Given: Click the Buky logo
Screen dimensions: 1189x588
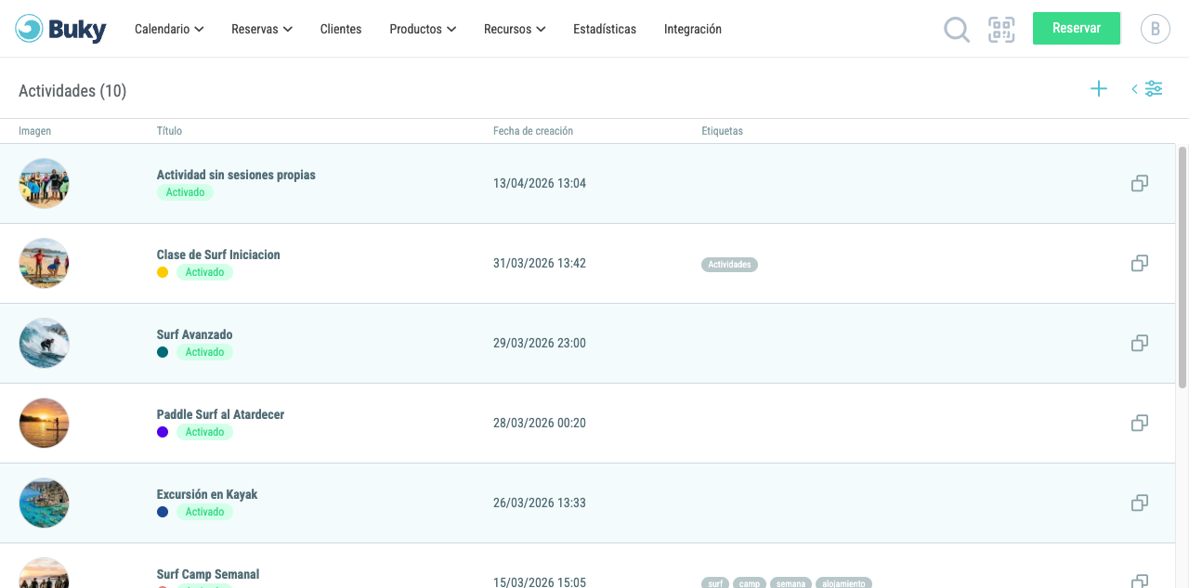Looking at the screenshot, I should [x=61, y=29].
